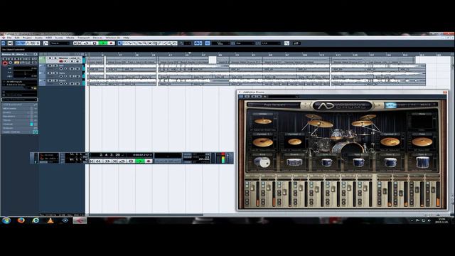This screenshot has height=256, width=455.
Task: Open VLC media player from the taskbar
Action: click(50, 220)
